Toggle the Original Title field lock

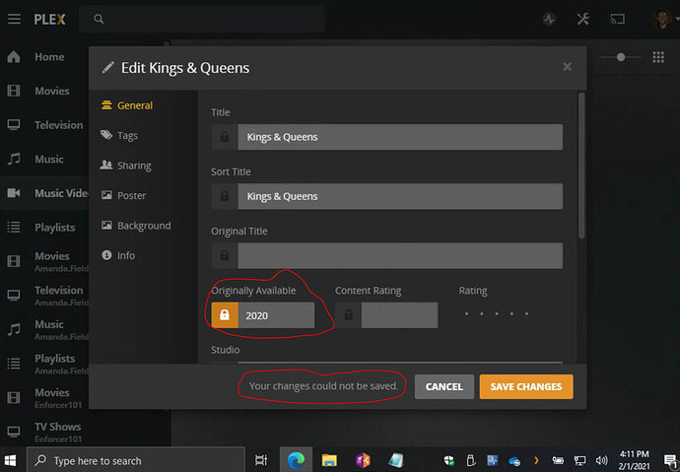coord(225,256)
